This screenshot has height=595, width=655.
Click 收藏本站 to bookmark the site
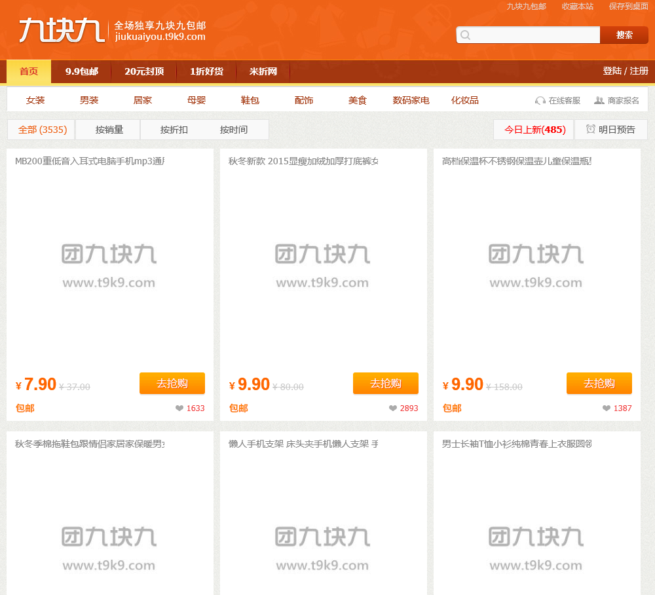tap(577, 7)
